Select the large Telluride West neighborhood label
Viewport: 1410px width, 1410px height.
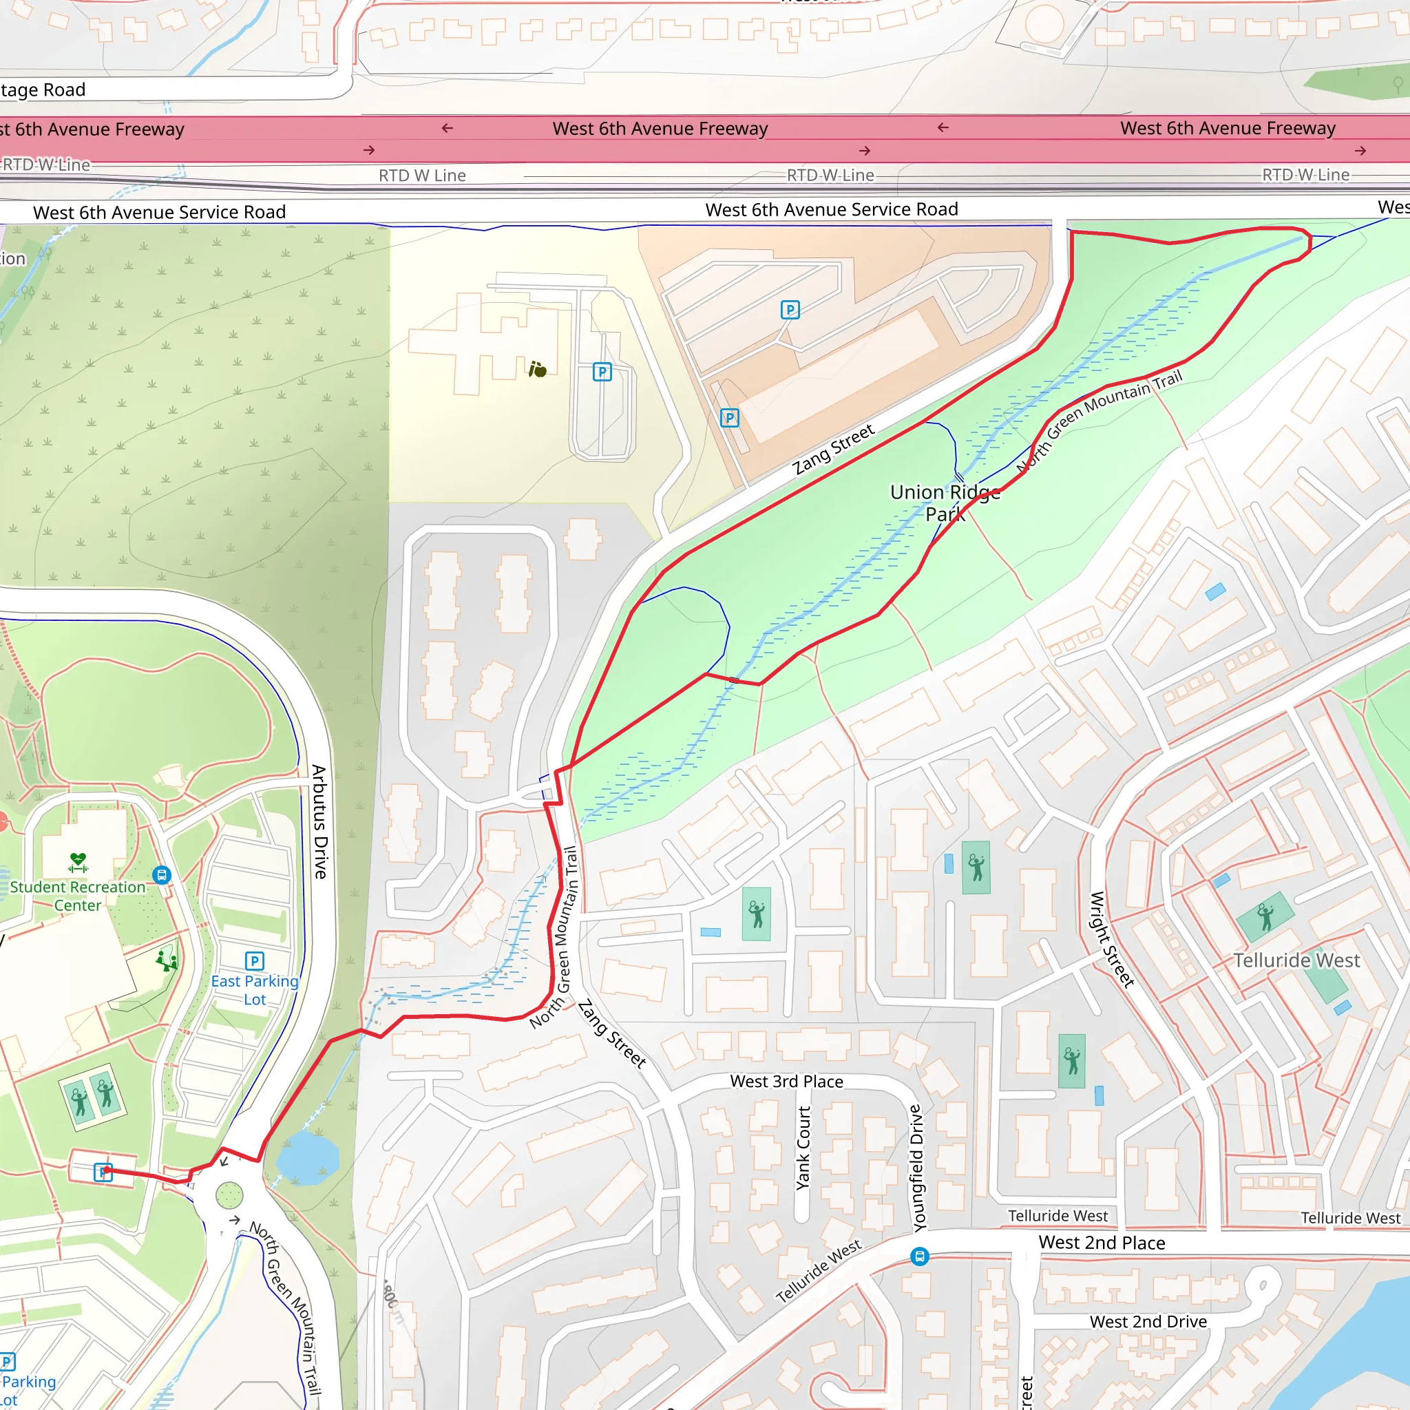coord(1297,960)
